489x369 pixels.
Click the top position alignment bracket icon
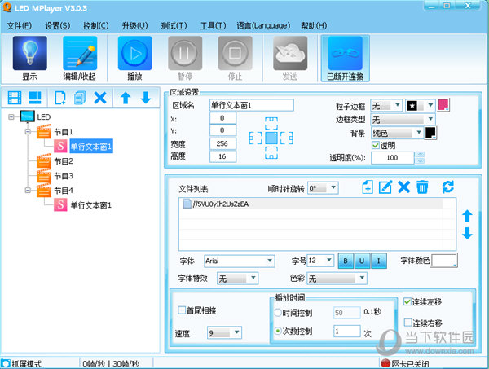pos(271,123)
